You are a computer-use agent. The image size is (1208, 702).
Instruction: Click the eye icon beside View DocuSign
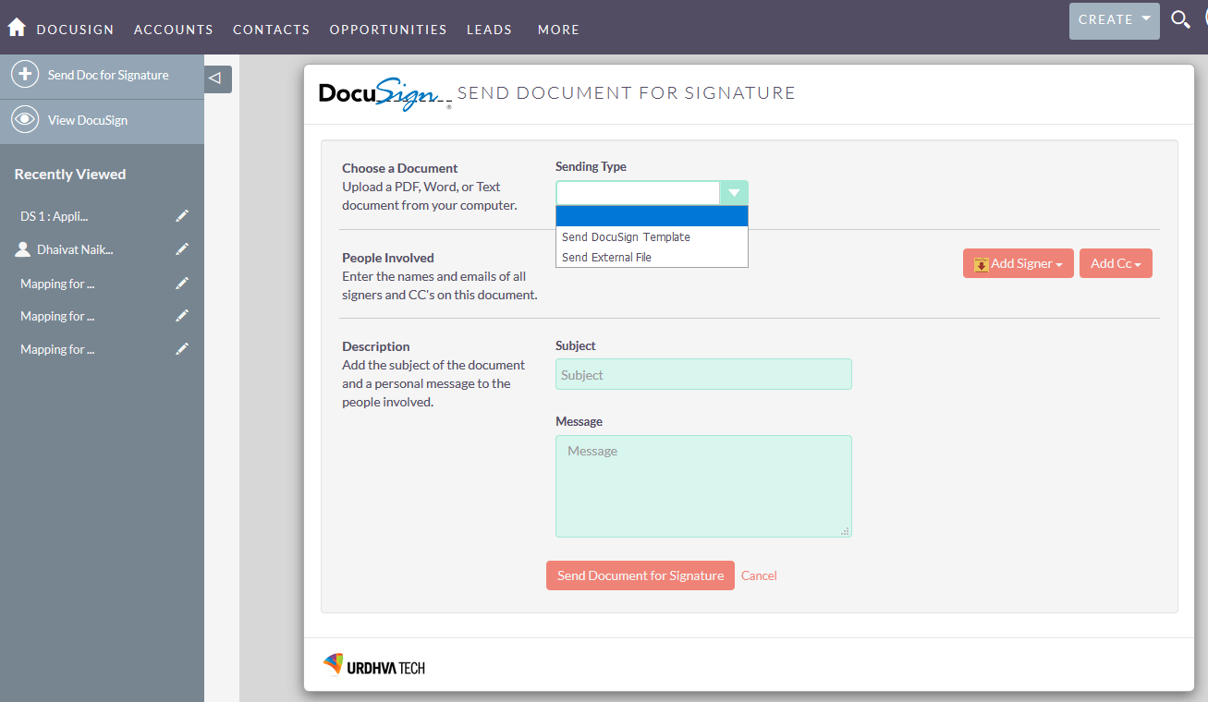(x=25, y=120)
